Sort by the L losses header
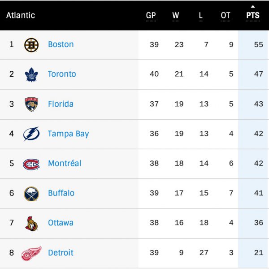 click(200, 15)
